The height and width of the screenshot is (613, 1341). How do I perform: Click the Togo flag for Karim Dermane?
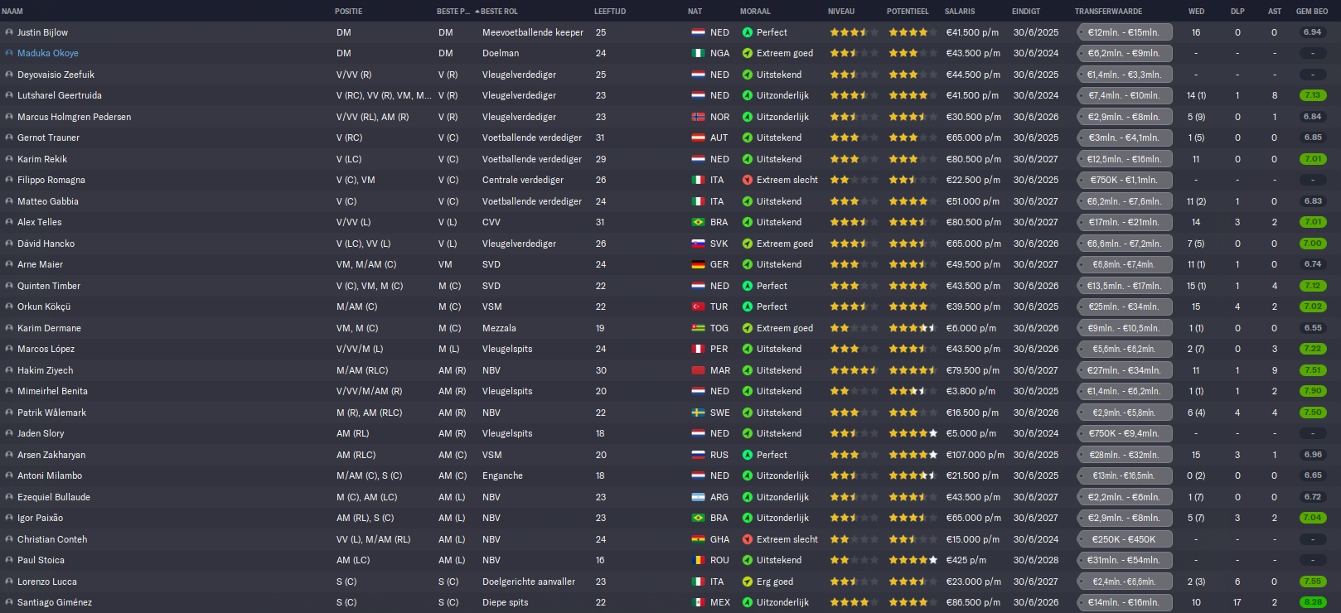(699, 328)
